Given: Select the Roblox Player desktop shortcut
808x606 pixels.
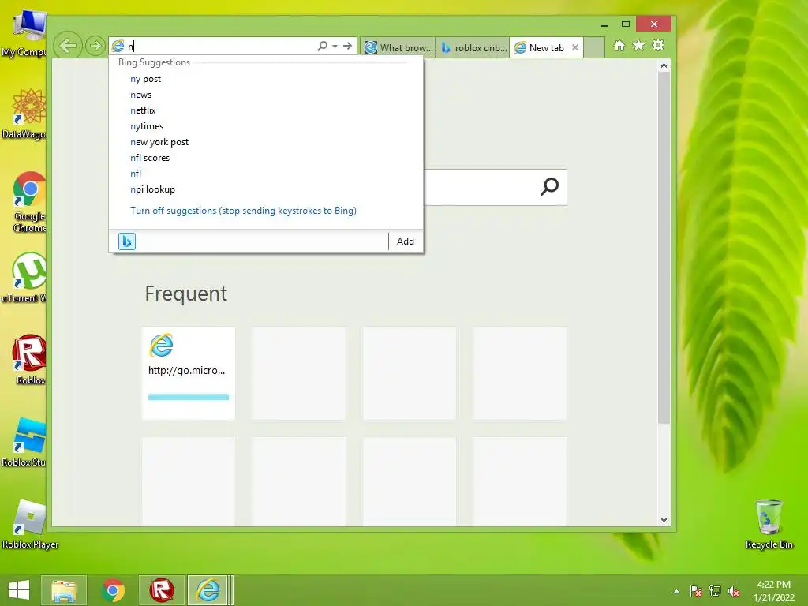Looking at the screenshot, I should coord(29,524).
